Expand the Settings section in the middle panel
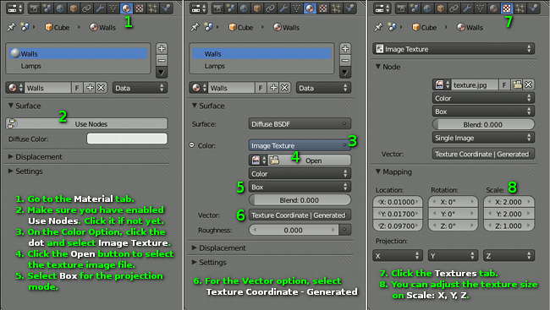 coord(209,263)
